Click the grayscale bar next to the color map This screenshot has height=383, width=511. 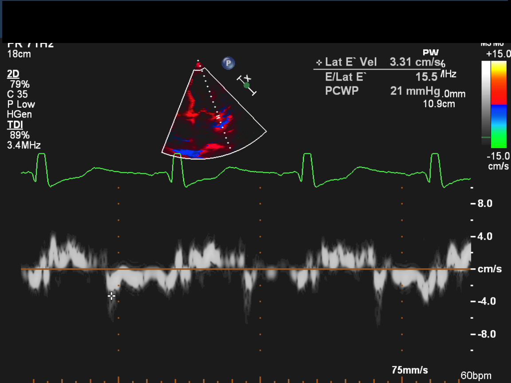click(486, 103)
